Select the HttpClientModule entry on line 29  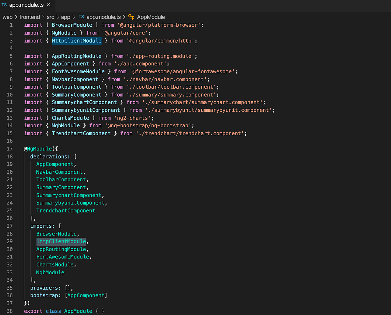coord(61,241)
